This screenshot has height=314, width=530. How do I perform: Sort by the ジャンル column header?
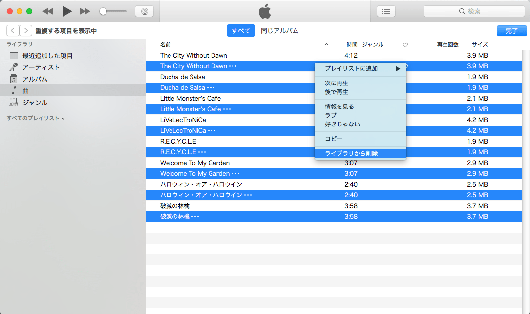379,44
